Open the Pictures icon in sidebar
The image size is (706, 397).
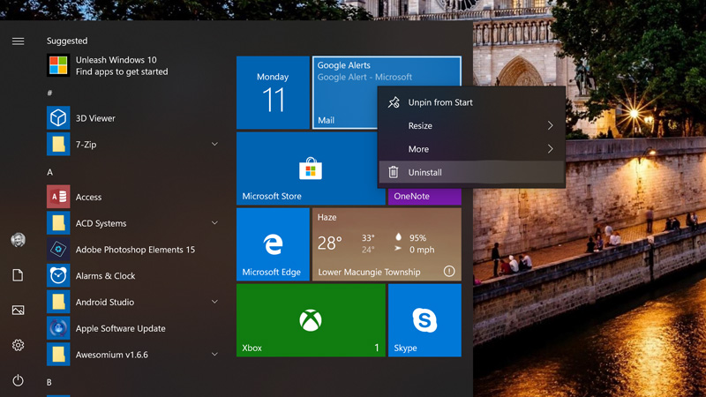18,310
